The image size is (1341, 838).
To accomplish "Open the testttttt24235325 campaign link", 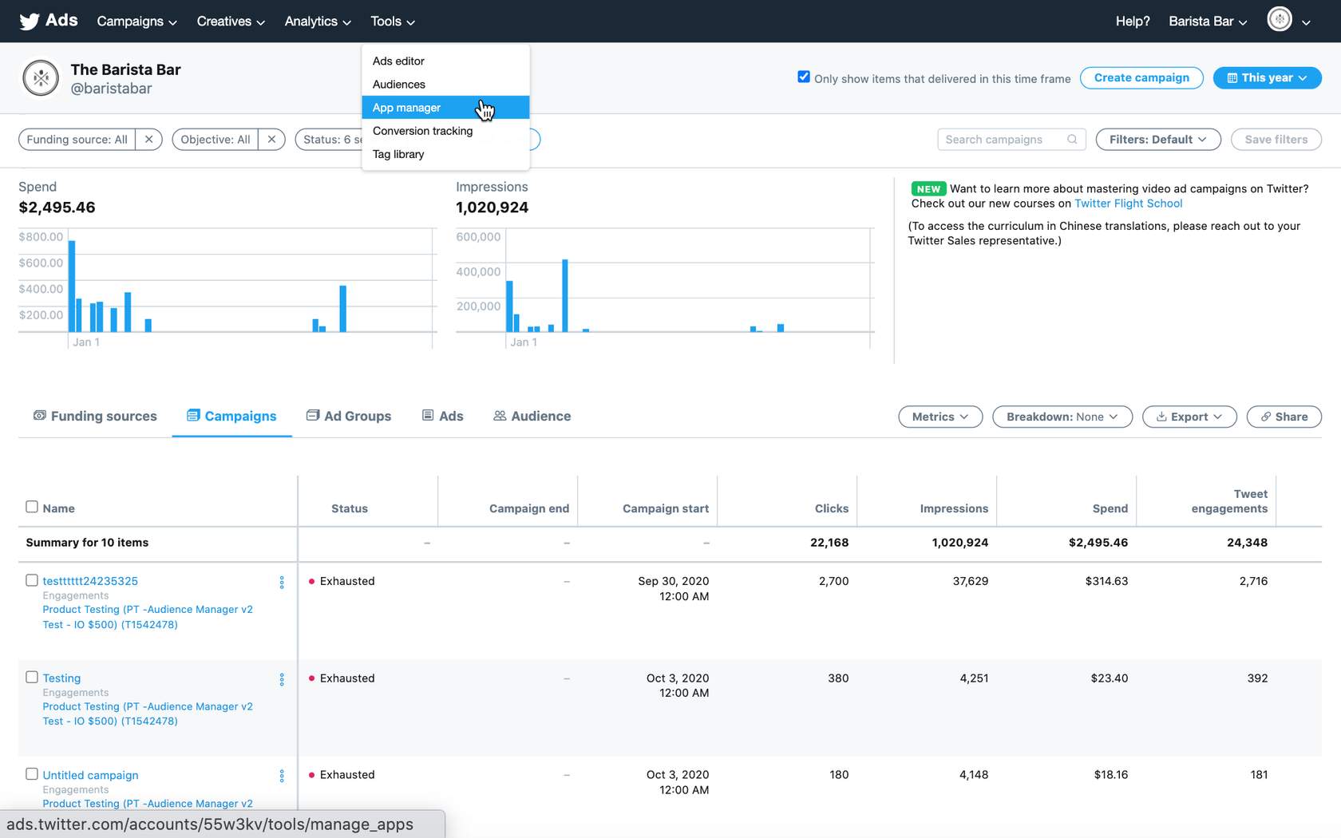I will coord(90,581).
